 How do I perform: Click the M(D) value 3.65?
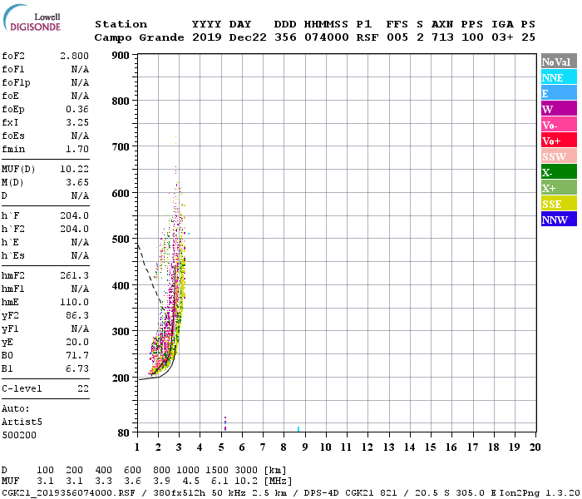pyautogui.click(x=77, y=182)
